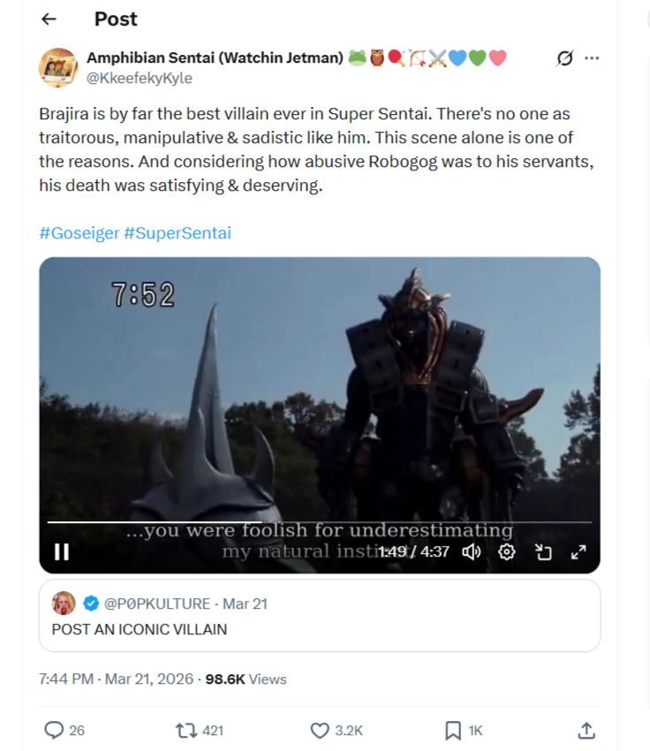The height and width of the screenshot is (751, 650).
Task: Repost this post
Action: click(186, 730)
